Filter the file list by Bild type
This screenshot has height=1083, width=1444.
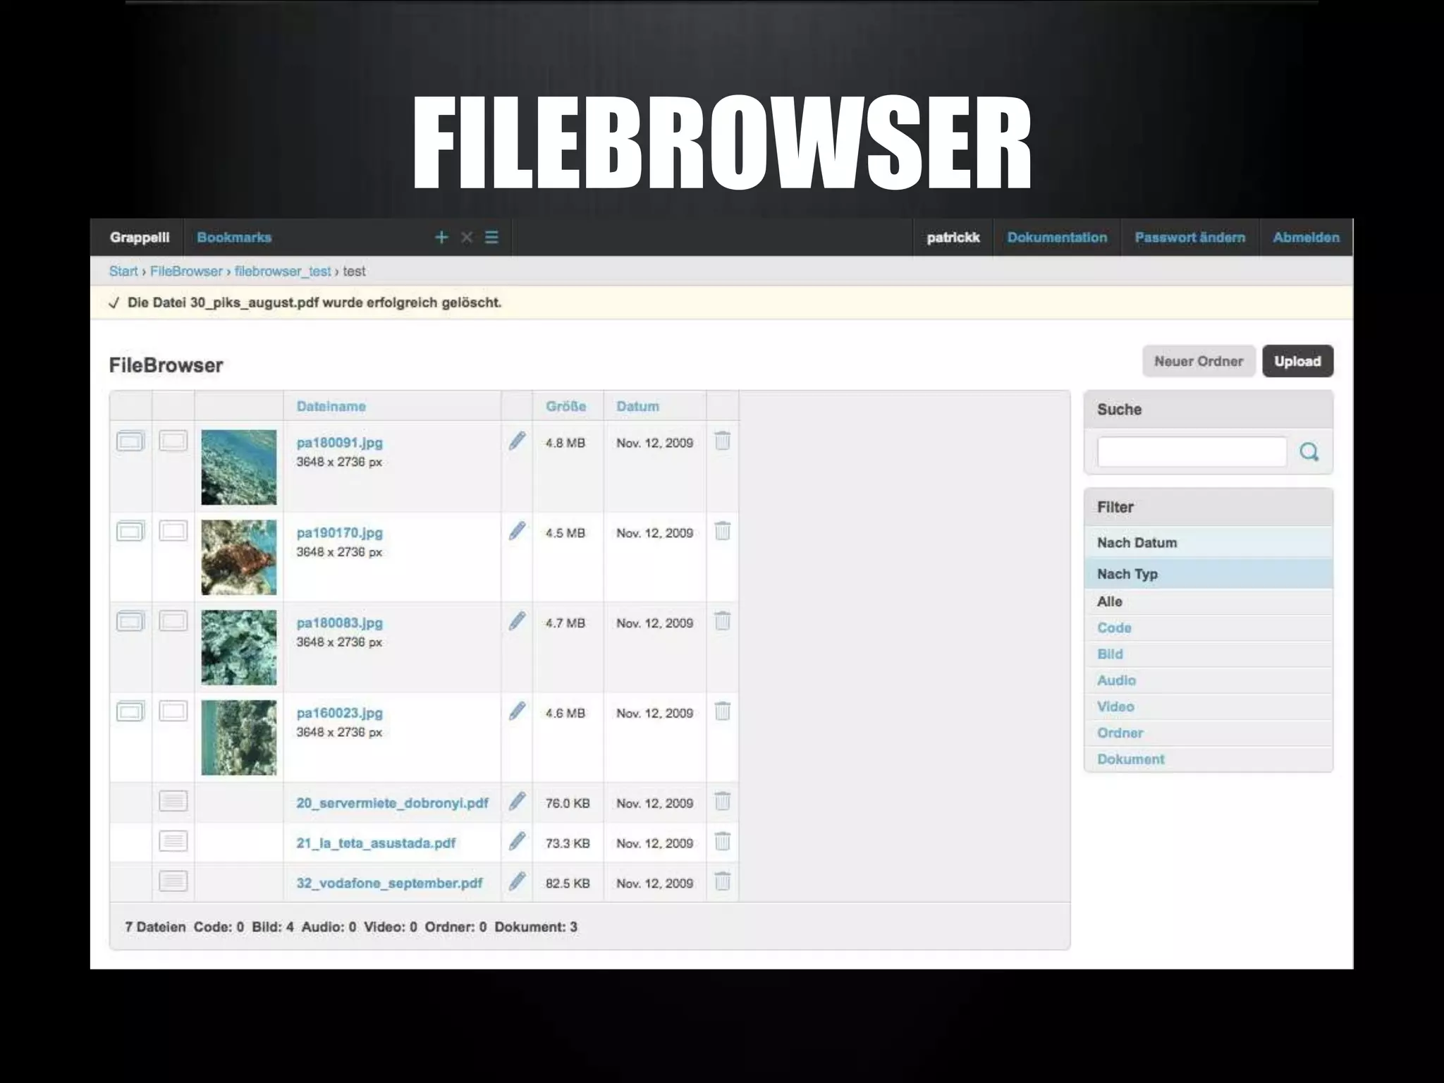pos(1110,654)
